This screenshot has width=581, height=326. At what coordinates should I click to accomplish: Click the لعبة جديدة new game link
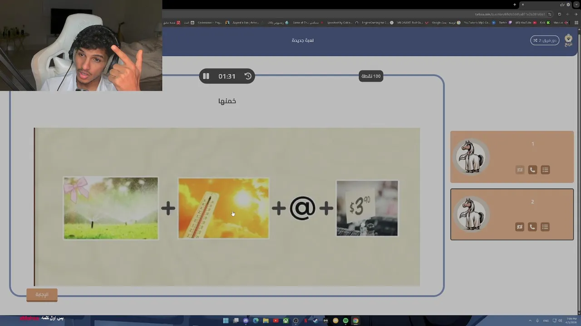coord(303,40)
